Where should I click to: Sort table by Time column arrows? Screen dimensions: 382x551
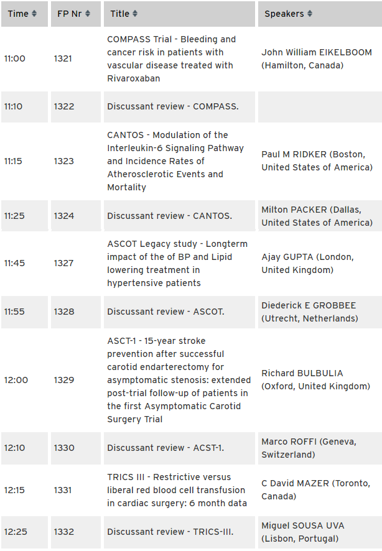(x=34, y=14)
